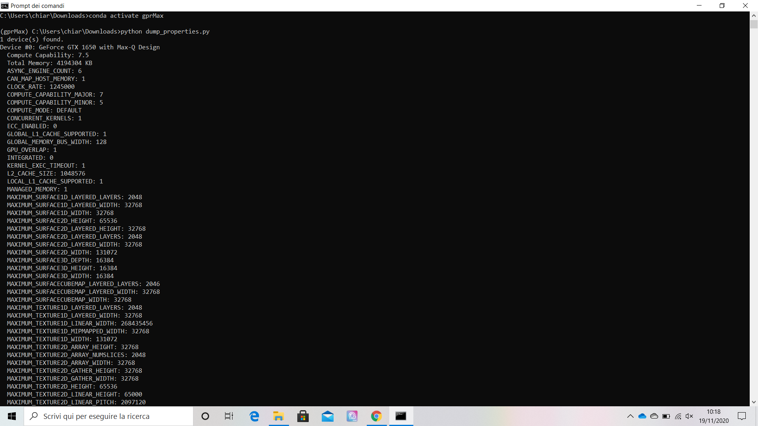
Task: Open Task View from the taskbar
Action: tap(229, 416)
